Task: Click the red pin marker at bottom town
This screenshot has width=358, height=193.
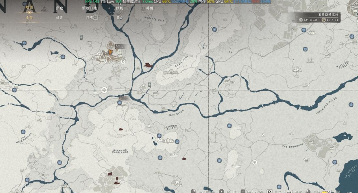Action: pyautogui.click(x=117, y=179)
